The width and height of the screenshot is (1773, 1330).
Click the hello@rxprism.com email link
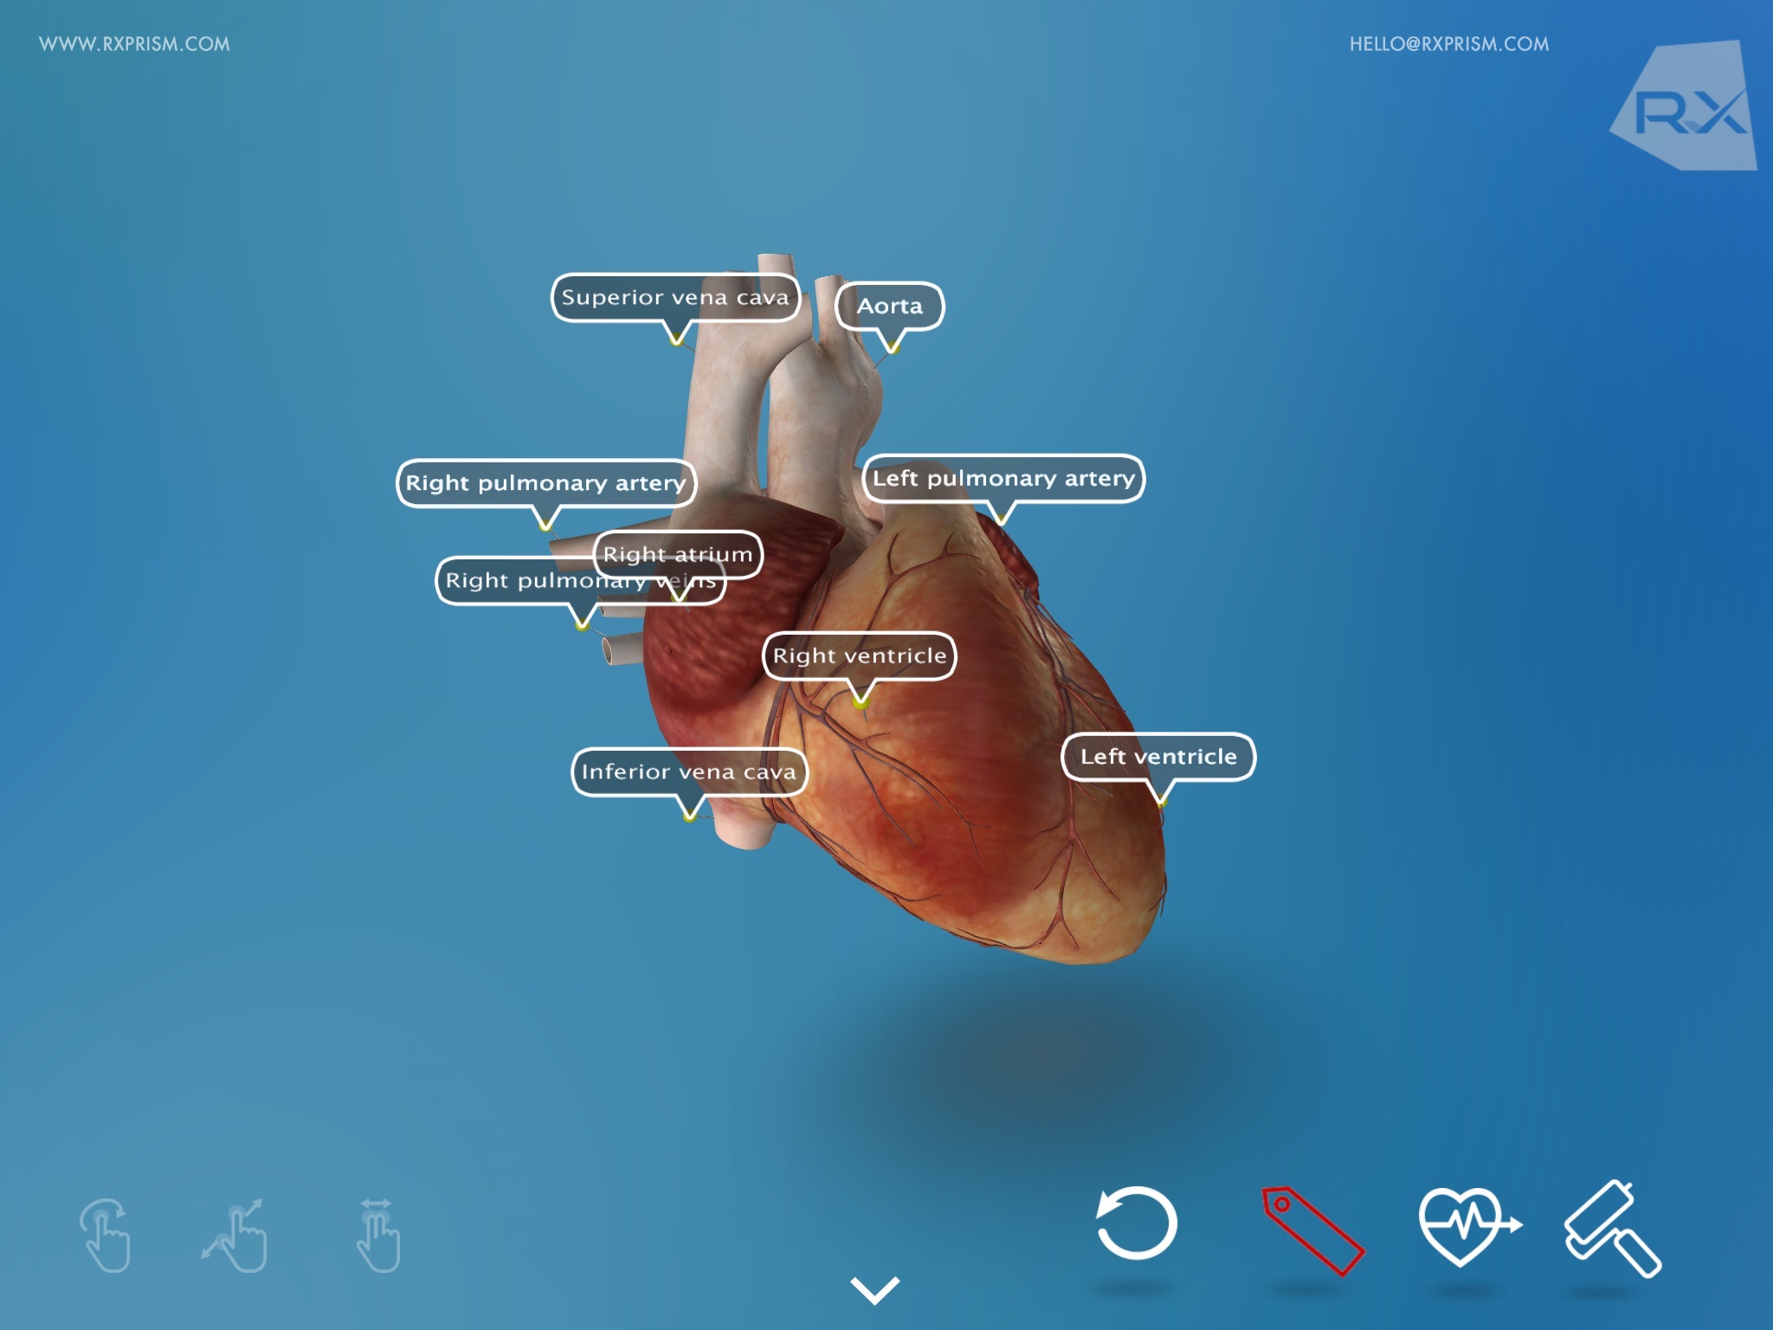tap(1449, 43)
